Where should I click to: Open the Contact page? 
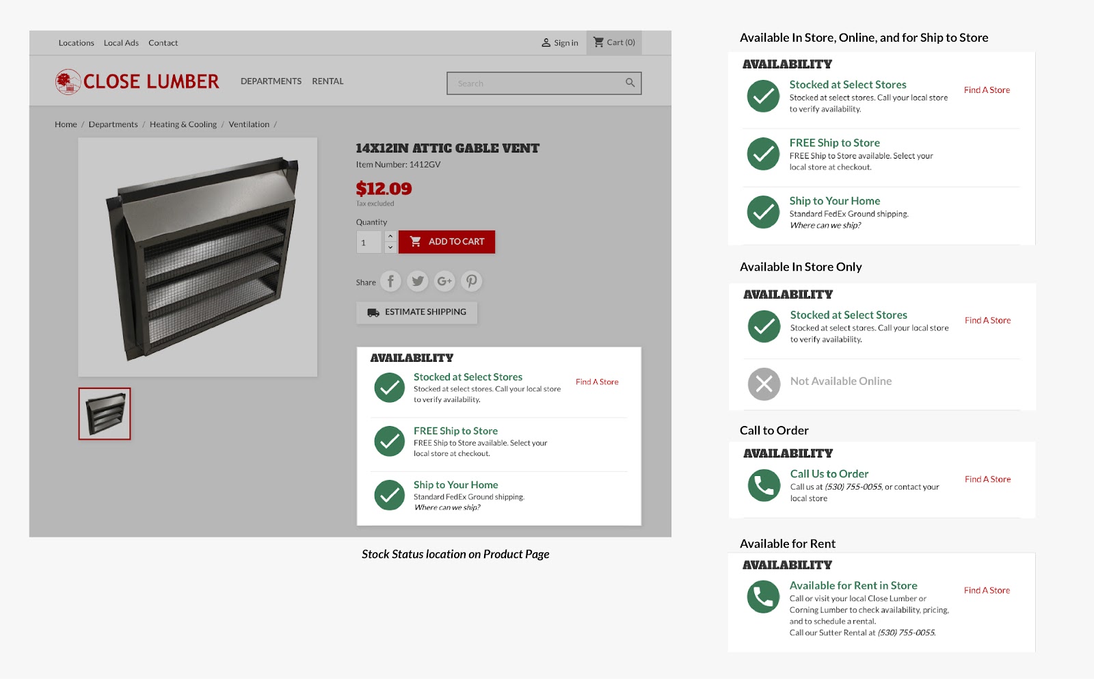(x=163, y=43)
